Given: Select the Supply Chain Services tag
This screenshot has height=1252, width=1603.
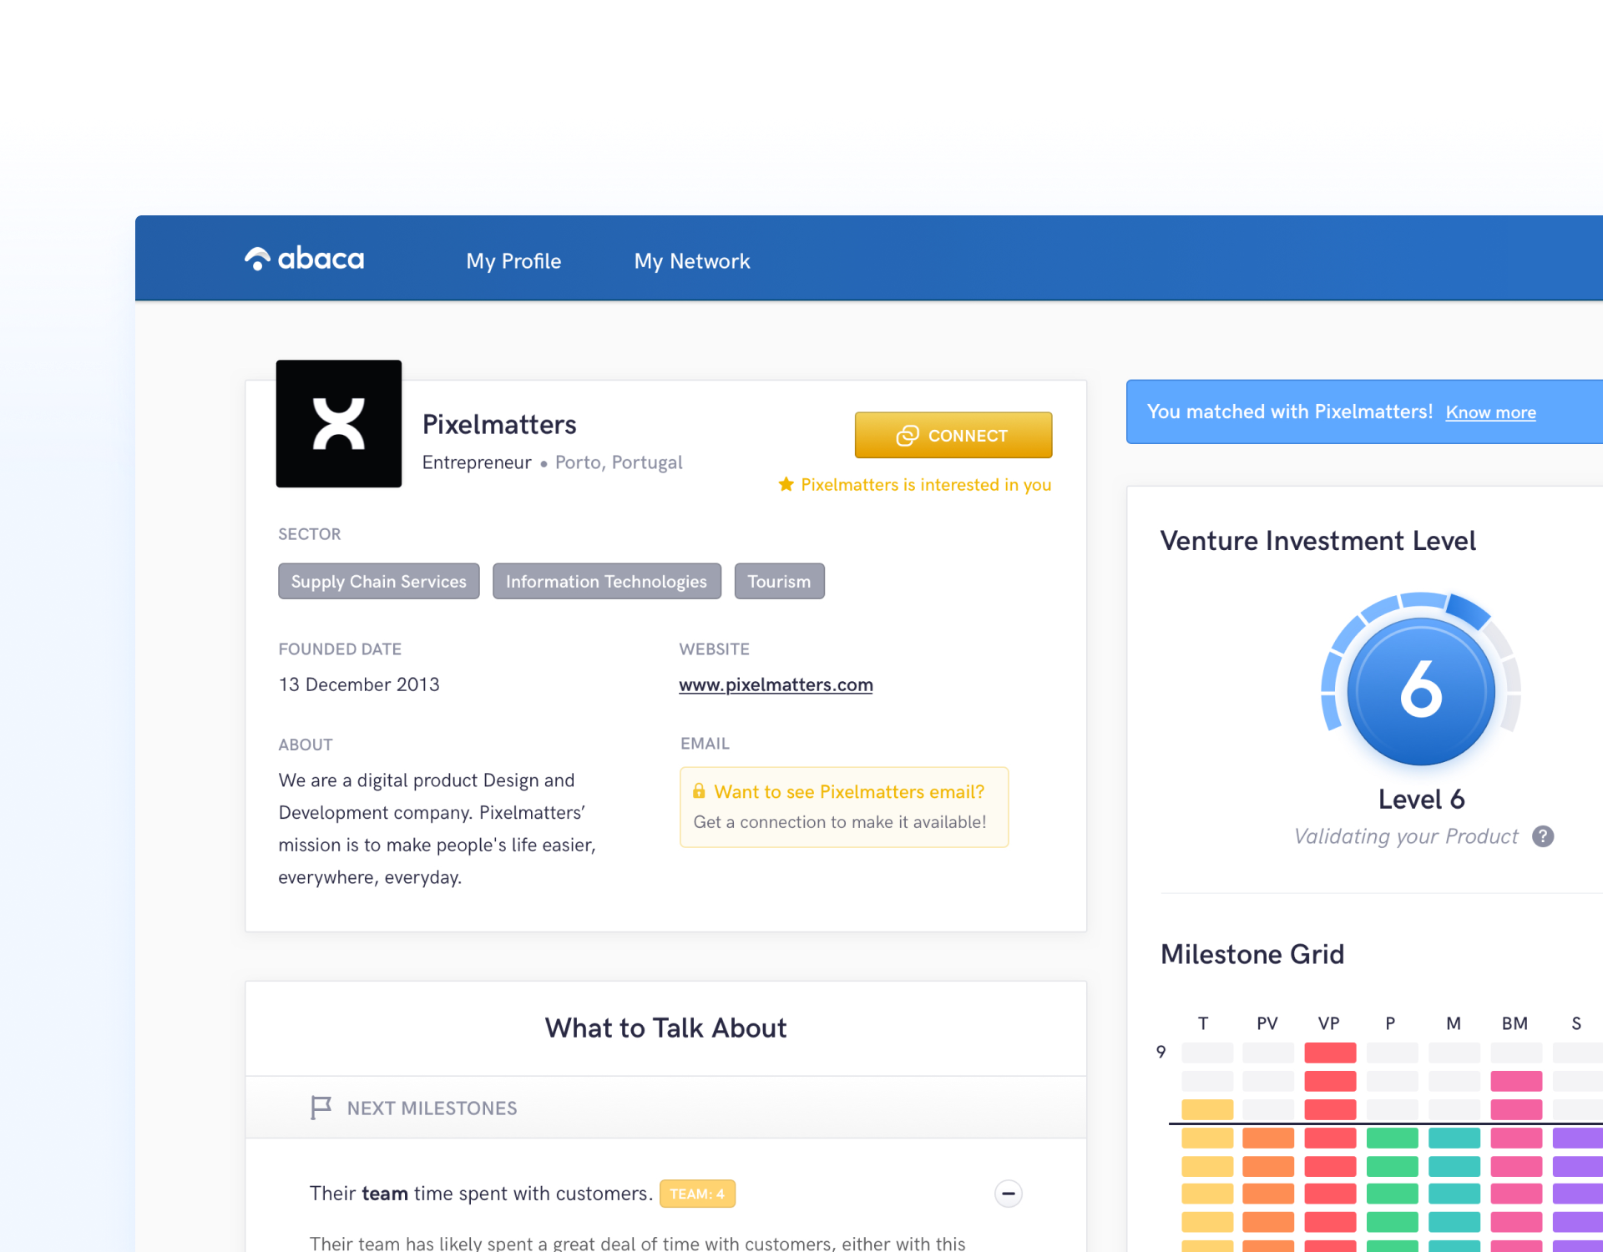Looking at the screenshot, I should pos(378,582).
